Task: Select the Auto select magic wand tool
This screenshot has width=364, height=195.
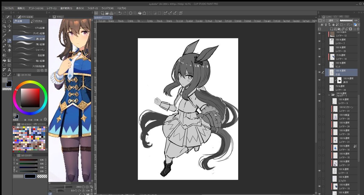Action: [x=9, y=31]
